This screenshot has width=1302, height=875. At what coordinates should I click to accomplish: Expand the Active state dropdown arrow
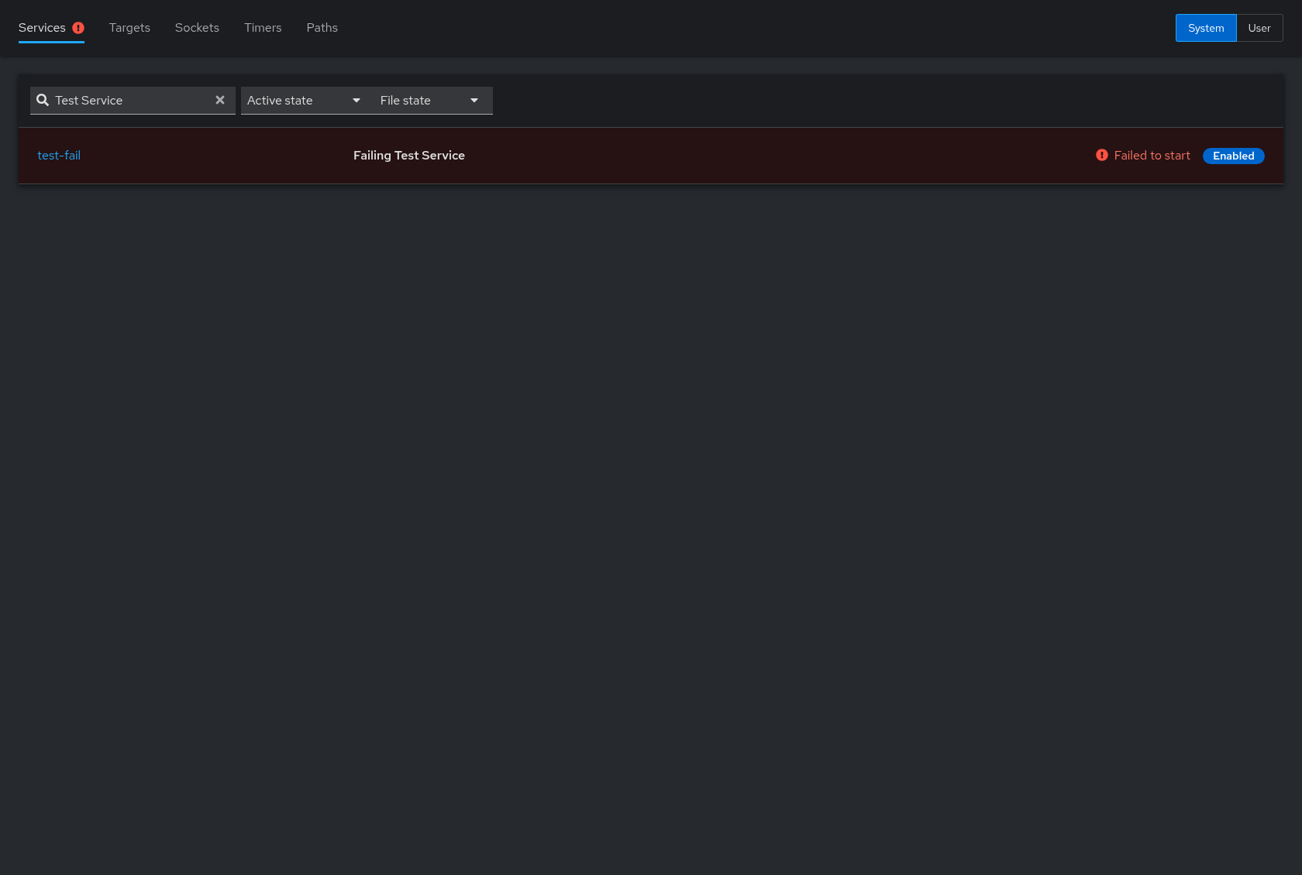coord(356,101)
